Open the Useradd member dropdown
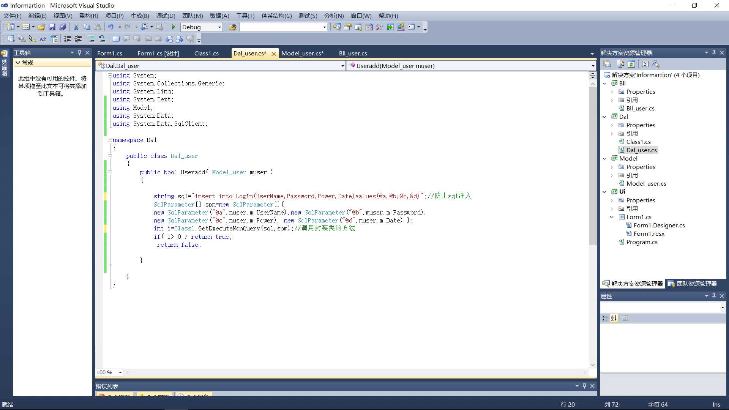The height and width of the screenshot is (410, 729). pos(593,66)
